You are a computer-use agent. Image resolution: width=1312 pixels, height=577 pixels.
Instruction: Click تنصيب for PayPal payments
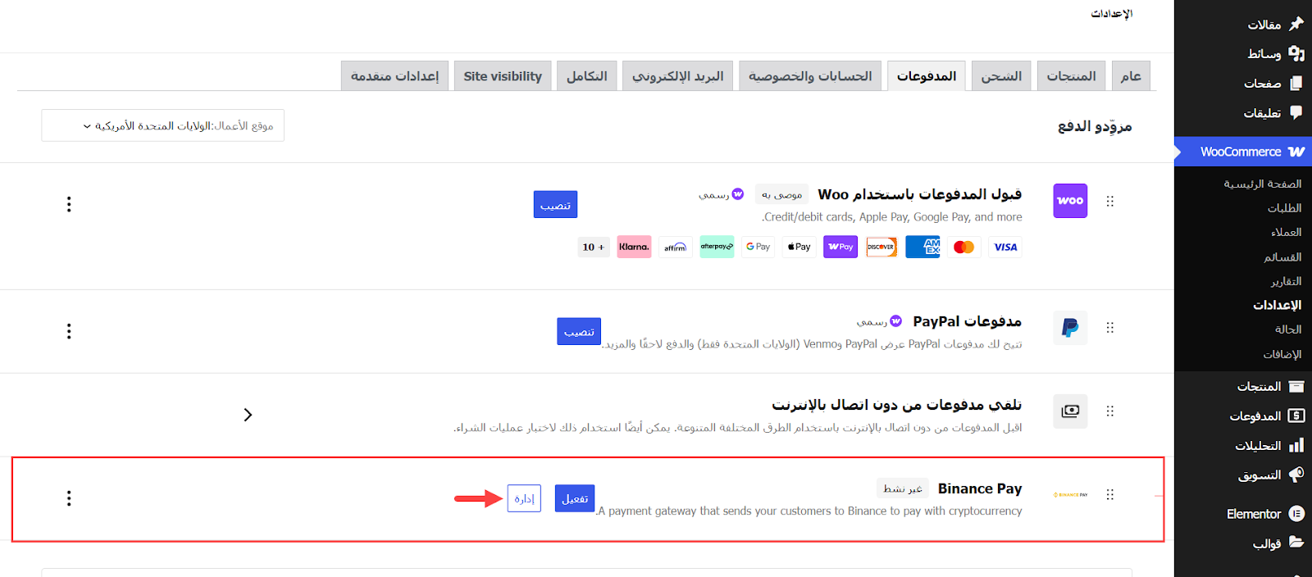pyautogui.click(x=579, y=331)
